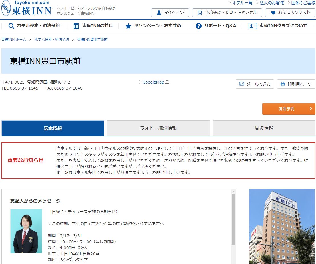Viewport: 316px width, 264px height.
Task: Click the Toyoko INN logo
Action: (x=26, y=8)
